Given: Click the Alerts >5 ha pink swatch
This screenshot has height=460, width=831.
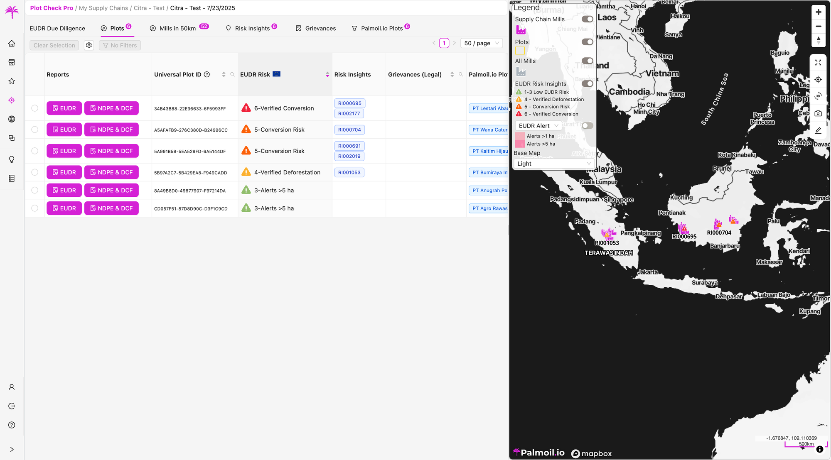Looking at the screenshot, I should pos(520,144).
